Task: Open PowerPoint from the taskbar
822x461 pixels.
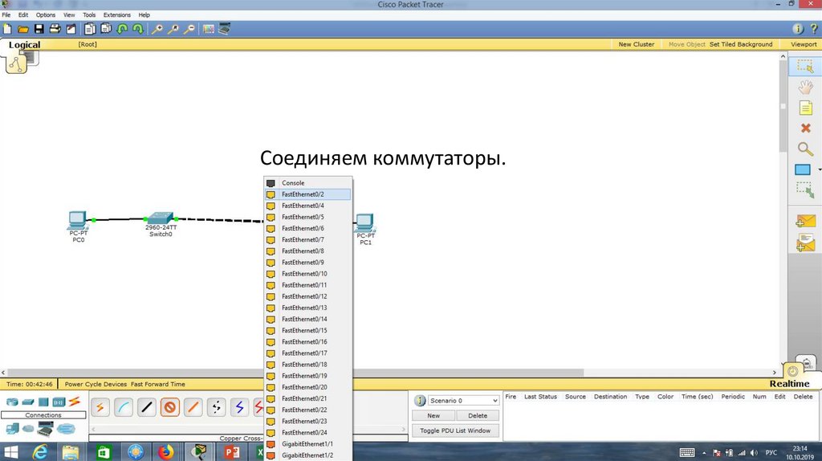Action: 231,451
